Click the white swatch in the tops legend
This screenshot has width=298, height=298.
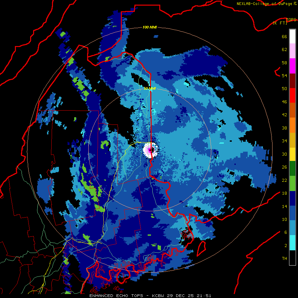point(292,36)
